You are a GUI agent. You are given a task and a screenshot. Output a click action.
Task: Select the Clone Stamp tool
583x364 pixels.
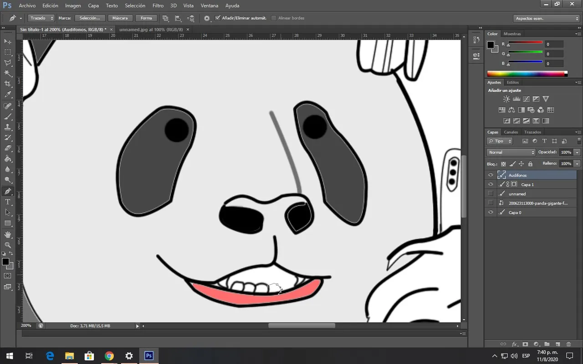pos(8,127)
